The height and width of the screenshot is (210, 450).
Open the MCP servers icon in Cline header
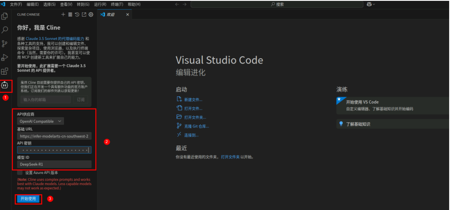point(70,14)
